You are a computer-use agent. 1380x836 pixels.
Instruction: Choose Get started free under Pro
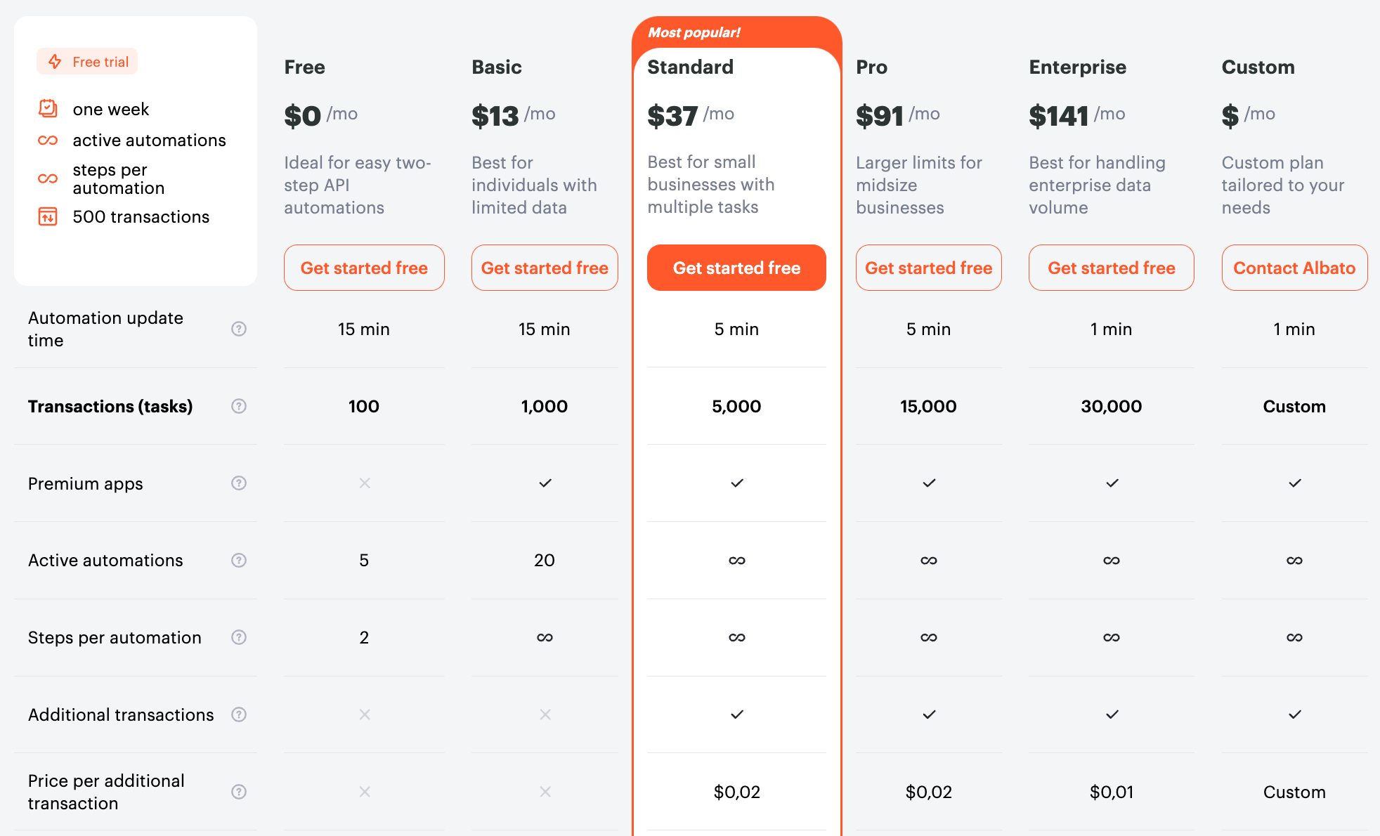pos(928,268)
